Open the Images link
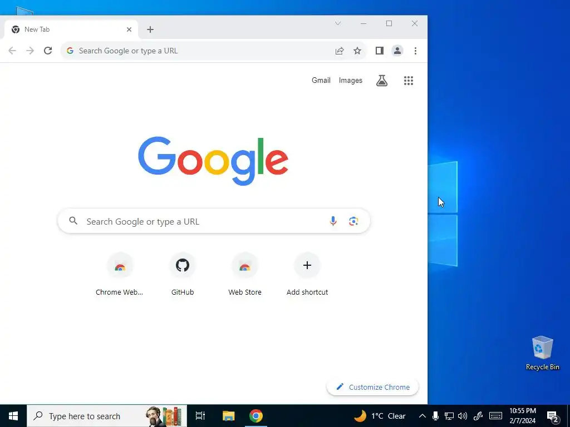 351,80
